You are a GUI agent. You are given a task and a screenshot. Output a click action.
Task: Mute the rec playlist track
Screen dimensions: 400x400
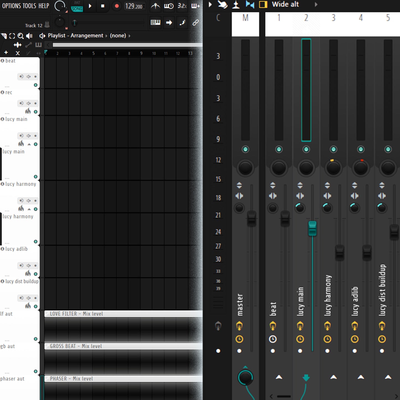(36, 112)
